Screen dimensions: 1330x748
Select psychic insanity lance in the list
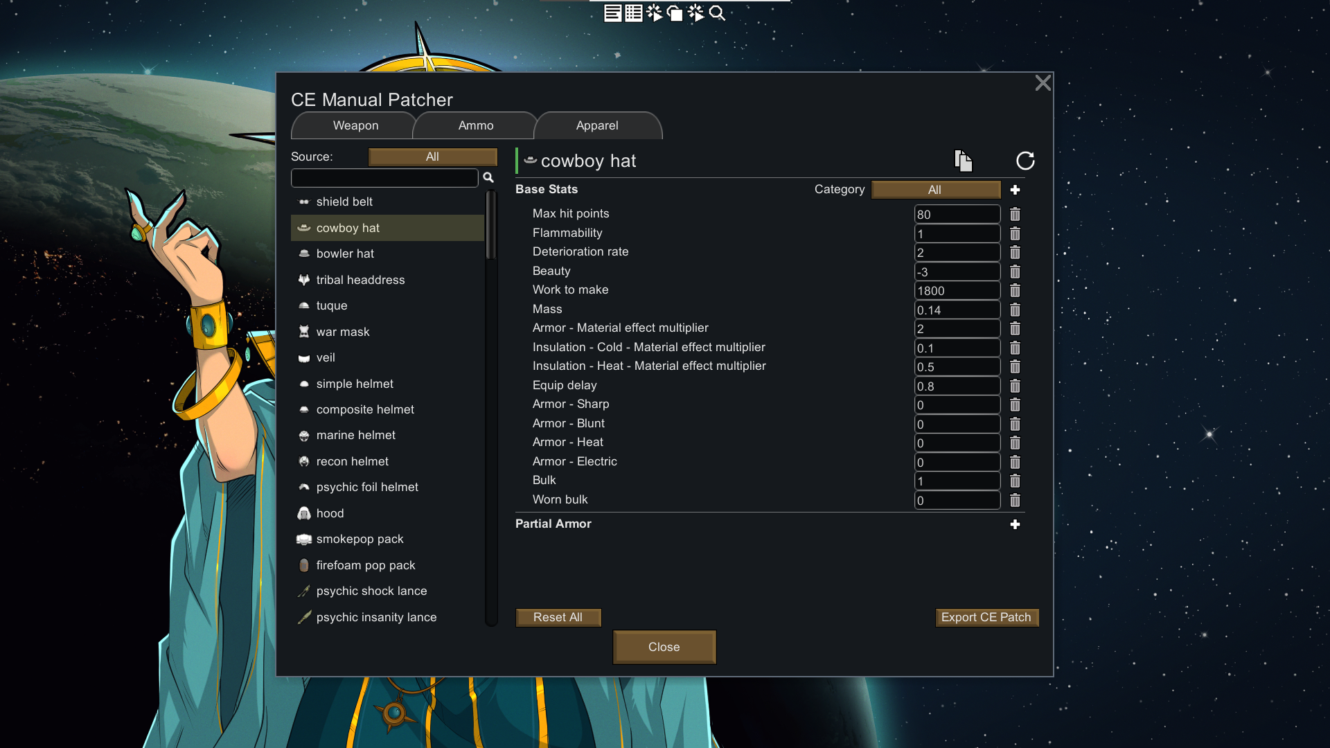click(x=387, y=617)
